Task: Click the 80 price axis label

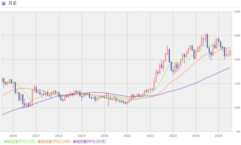Action: (238, 132)
